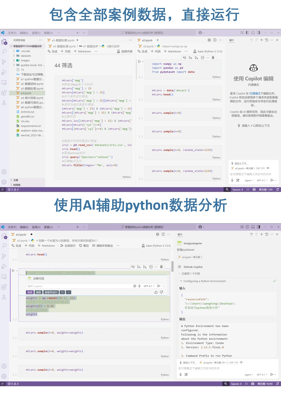Open Explorer view in top VS Code window
281x409 pixels.
[4, 42]
